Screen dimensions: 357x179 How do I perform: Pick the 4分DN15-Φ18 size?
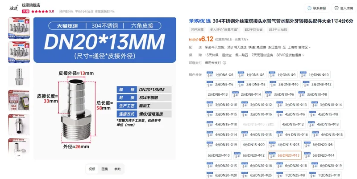click(328, 134)
